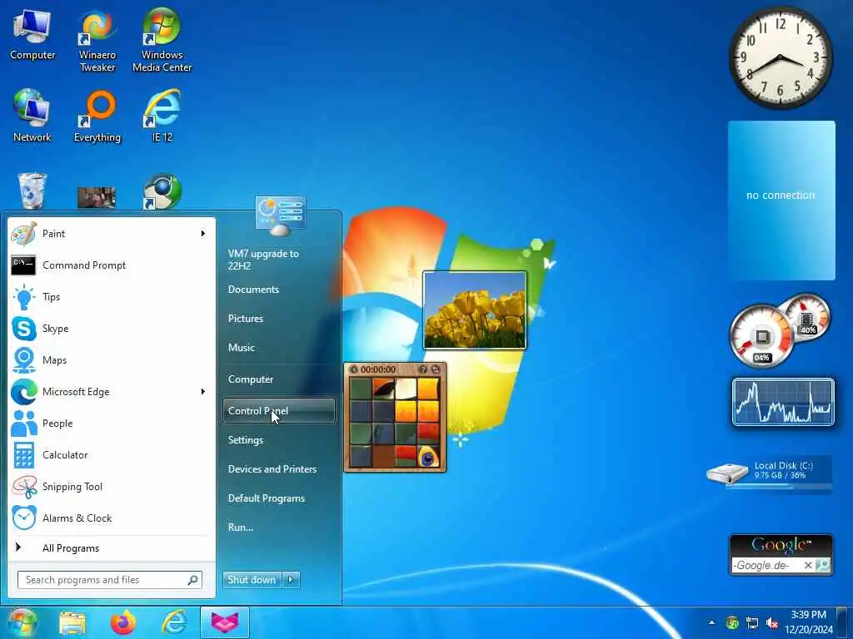Viewport: 853px width, 639px height.
Task: Open Internet Explorer from the taskbar
Action: (x=174, y=622)
